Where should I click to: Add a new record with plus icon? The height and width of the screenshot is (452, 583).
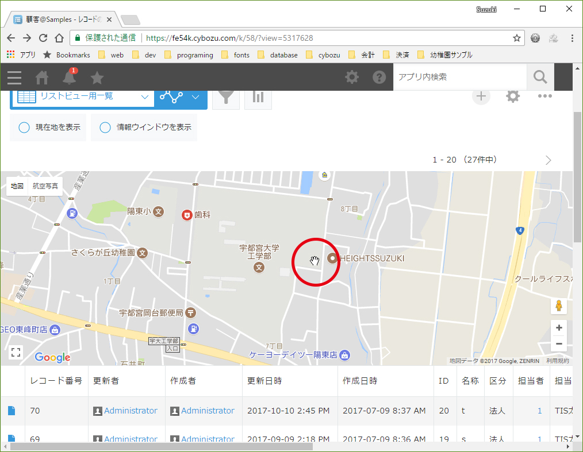pyautogui.click(x=481, y=96)
